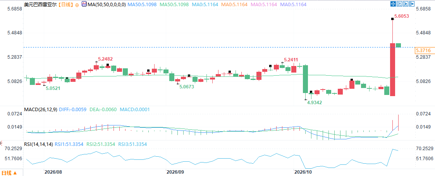Click the DIFF:-0.0059 readout
This screenshot has height=176, width=435.
point(73,110)
